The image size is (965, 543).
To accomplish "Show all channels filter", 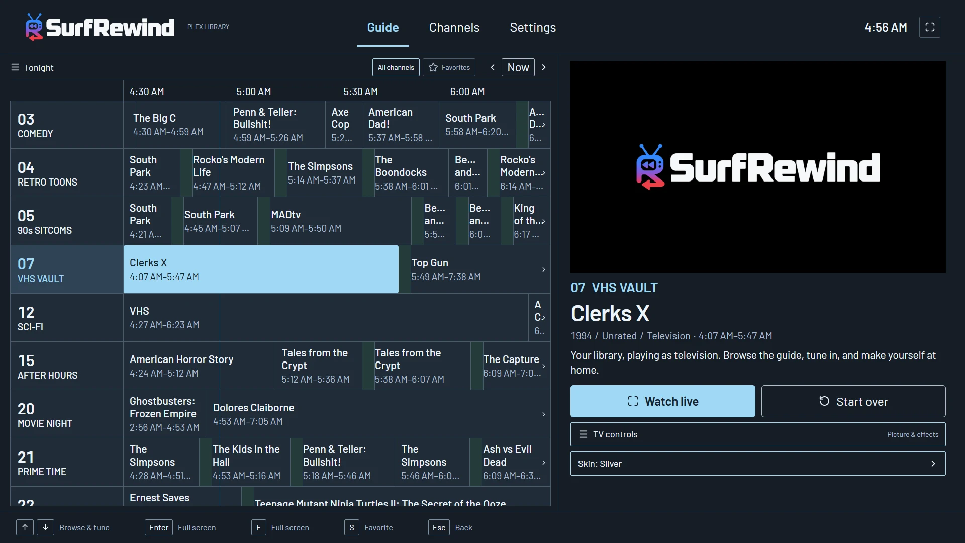I will coord(396,67).
